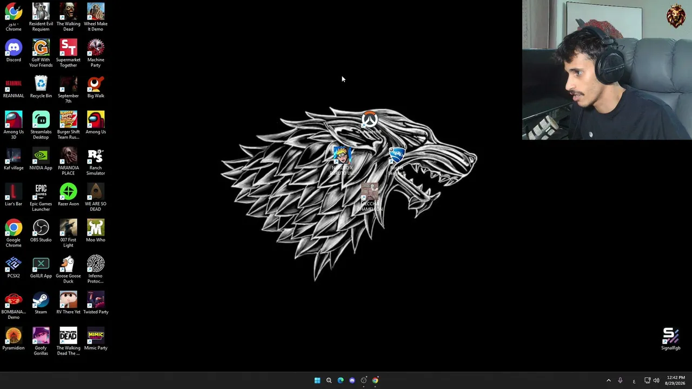Open the Windows Start menu

pyautogui.click(x=317, y=380)
